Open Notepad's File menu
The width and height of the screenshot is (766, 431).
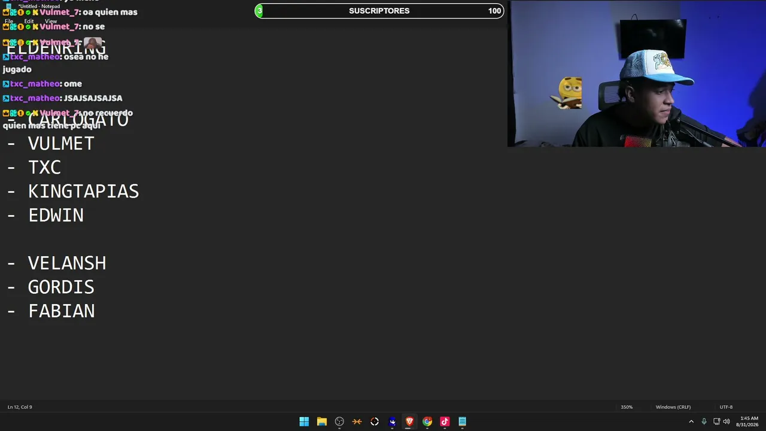(x=9, y=22)
